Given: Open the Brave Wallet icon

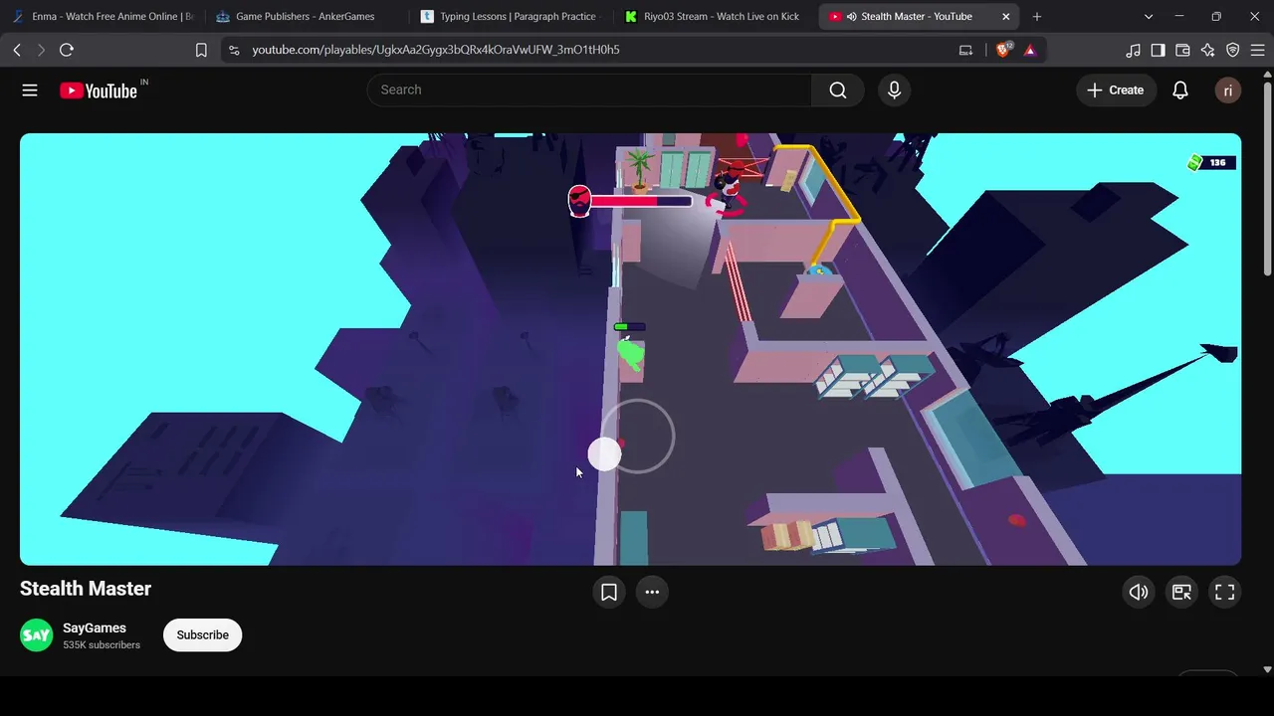Looking at the screenshot, I should [x=1182, y=50].
